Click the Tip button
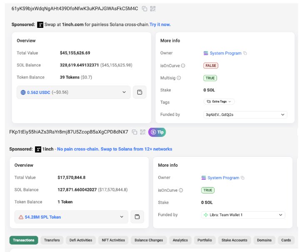The height and width of the screenshot is (252, 299). 157,132
